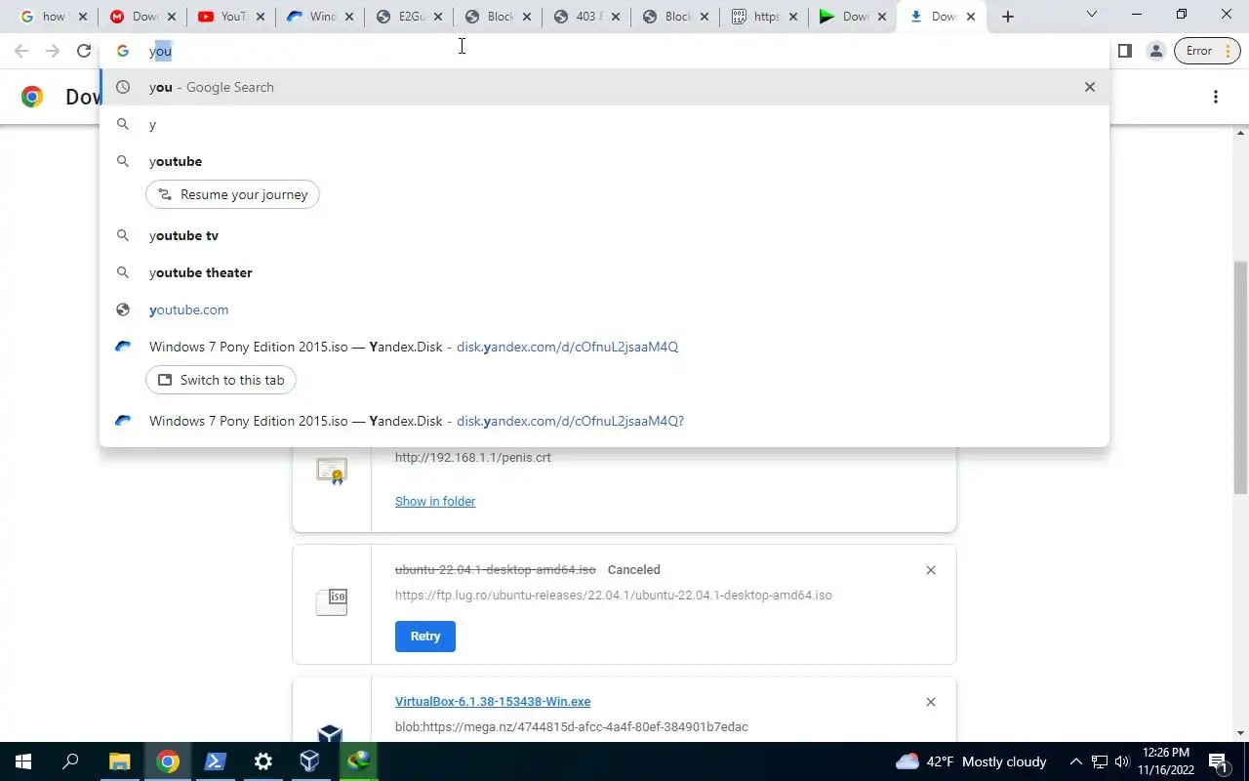Viewport: 1249px width, 781px height.
Task: Select the 'youtube tv' suggestion
Action: pos(604,235)
